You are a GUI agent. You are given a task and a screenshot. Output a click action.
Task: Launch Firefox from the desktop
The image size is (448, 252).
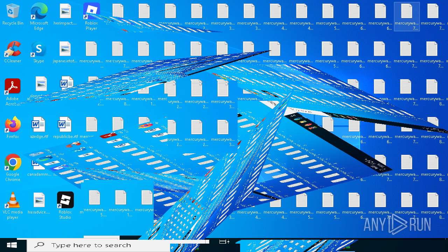pyautogui.click(x=13, y=128)
